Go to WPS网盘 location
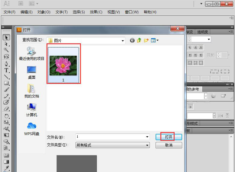The width and height of the screenshot is (235, 172). [32, 129]
